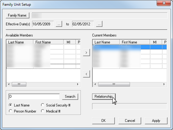Open the end effective date picker
The height and width of the screenshot is (130, 173).
coord(99,24)
